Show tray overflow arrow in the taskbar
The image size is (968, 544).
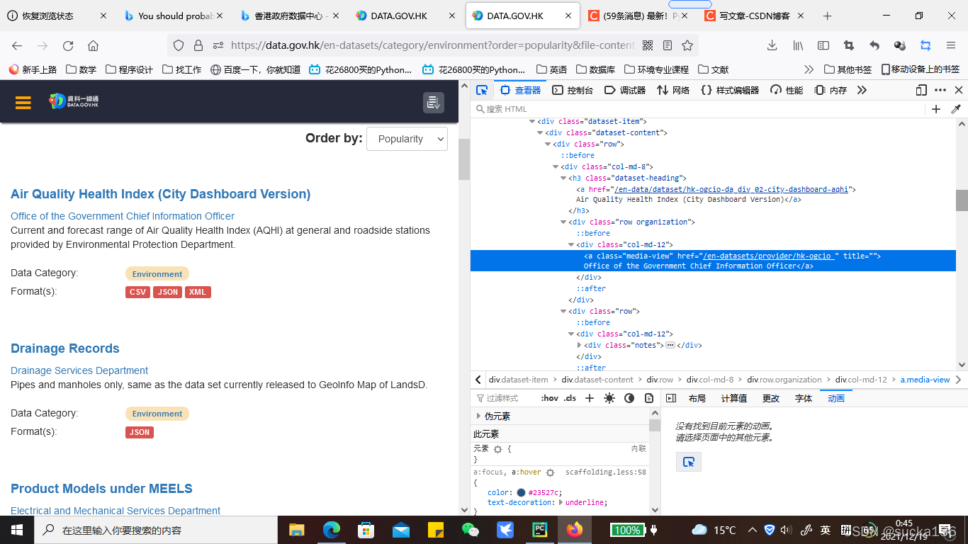tap(752, 530)
